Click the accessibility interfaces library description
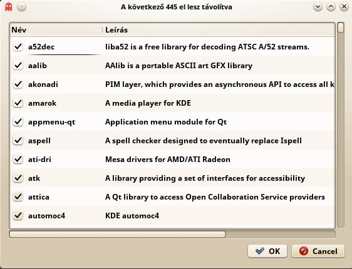The image size is (352, 269). click(x=205, y=178)
